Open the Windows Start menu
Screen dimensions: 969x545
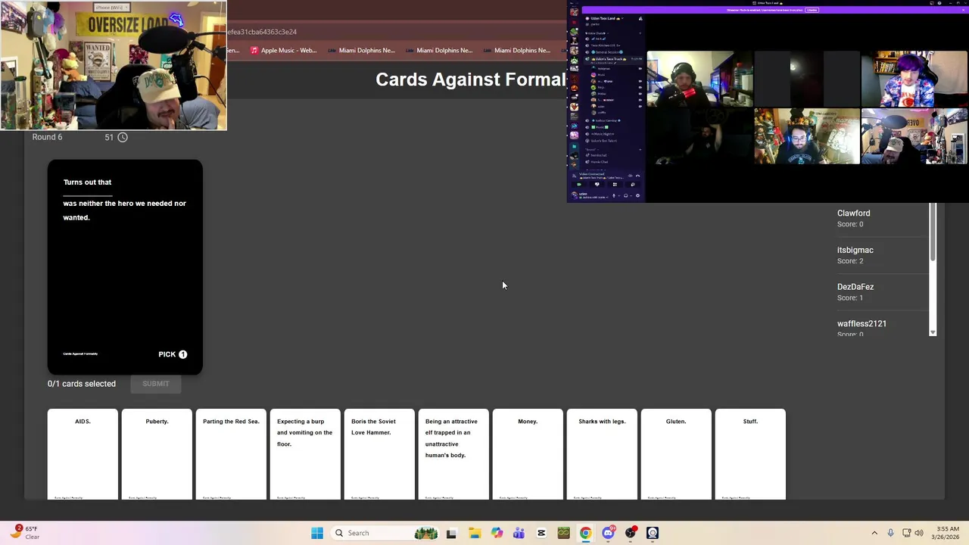(317, 533)
